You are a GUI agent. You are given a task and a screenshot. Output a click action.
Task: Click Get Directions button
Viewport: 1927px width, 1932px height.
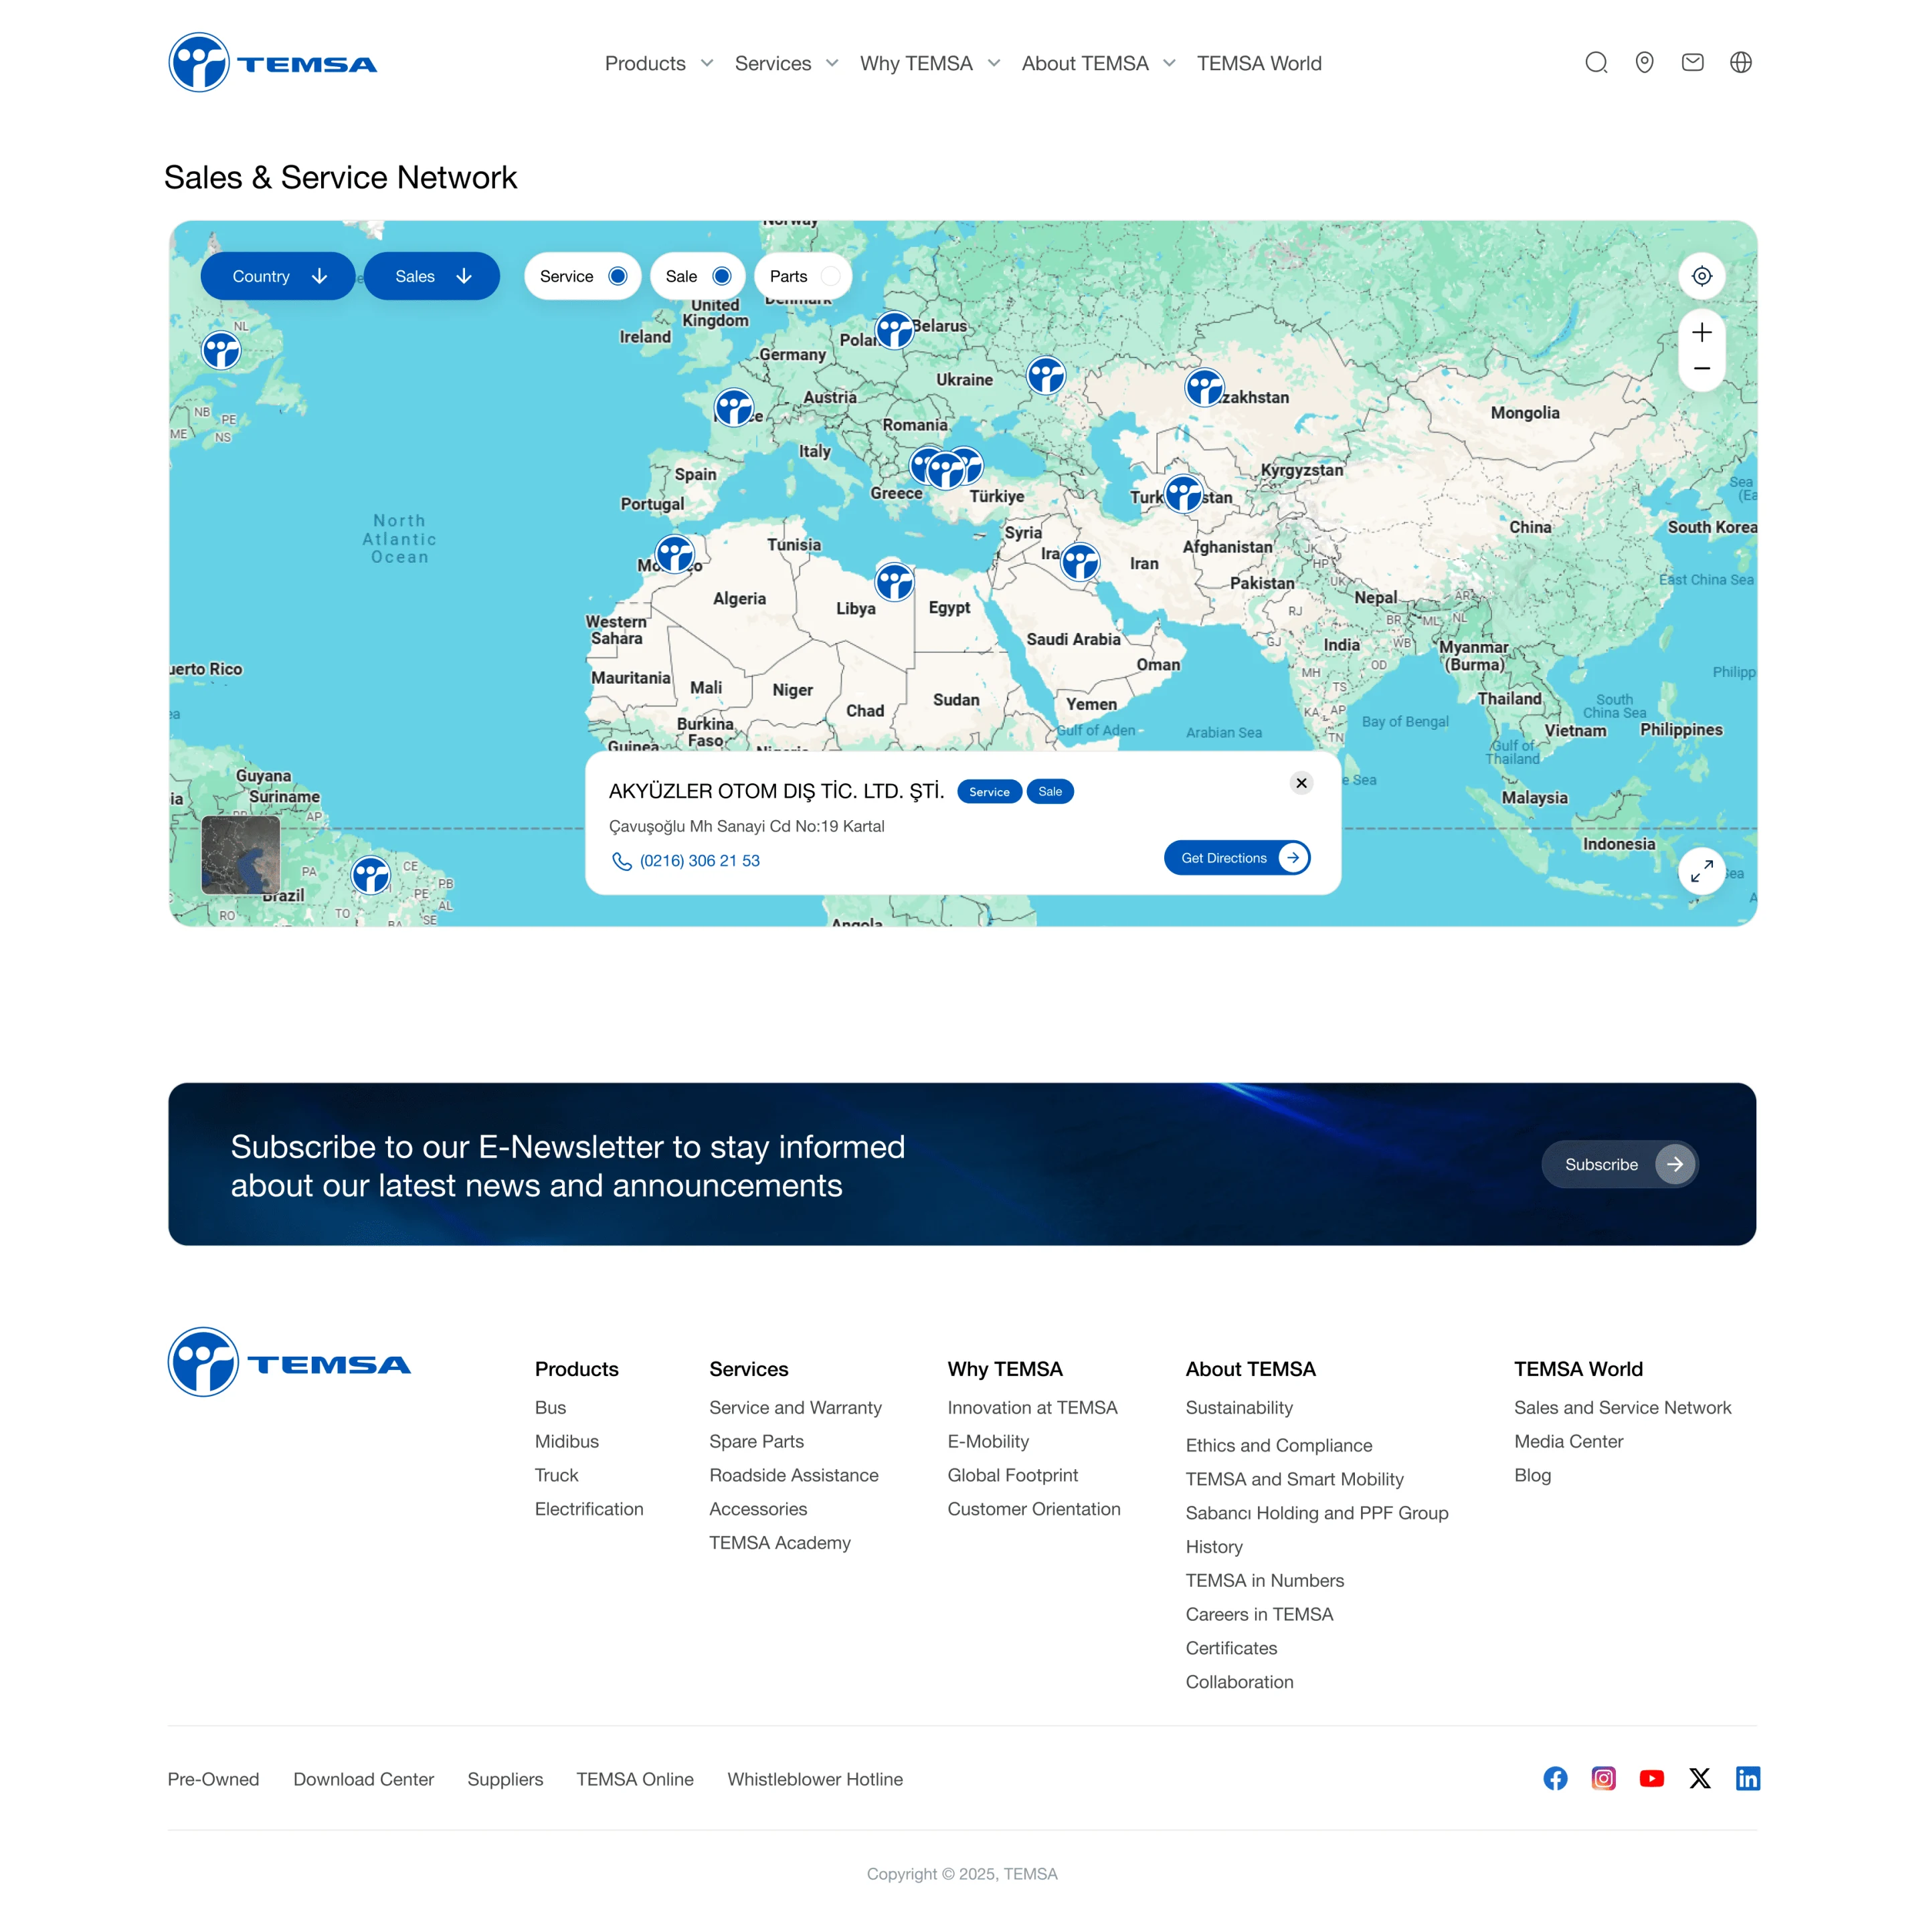coord(1237,858)
